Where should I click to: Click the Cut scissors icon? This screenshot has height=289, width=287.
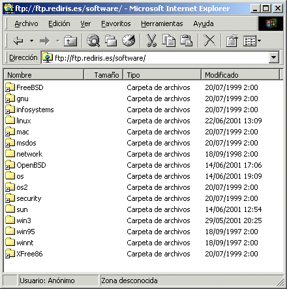click(151, 40)
